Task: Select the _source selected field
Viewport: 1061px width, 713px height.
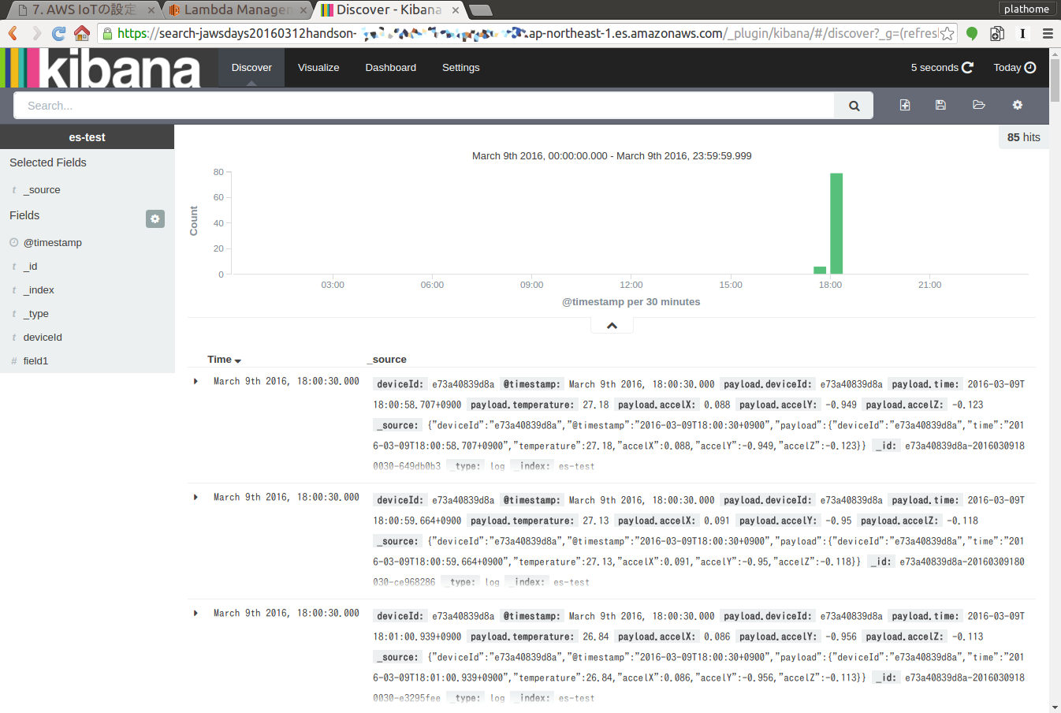Action: click(42, 190)
